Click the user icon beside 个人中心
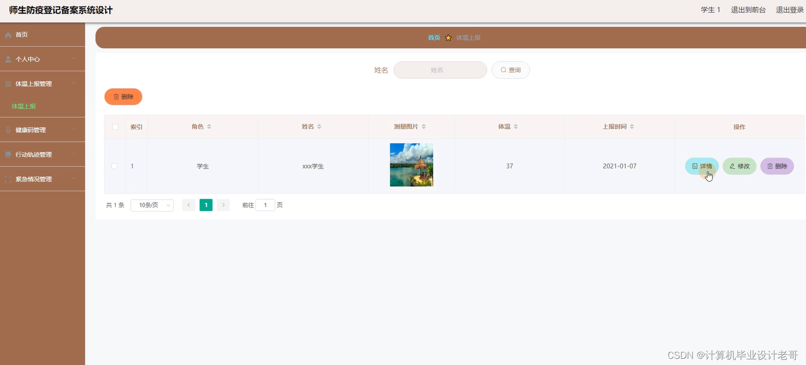This screenshot has width=806, height=365. [x=8, y=60]
